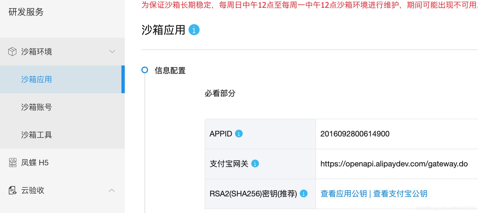Collapse the 沙箱环境 chevron
This screenshot has height=213, width=478.
pyautogui.click(x=112, y=52)
